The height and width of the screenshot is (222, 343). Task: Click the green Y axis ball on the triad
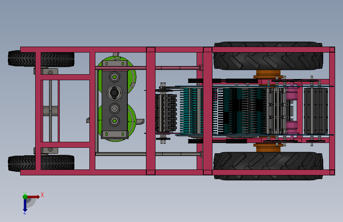click(25, 197)
